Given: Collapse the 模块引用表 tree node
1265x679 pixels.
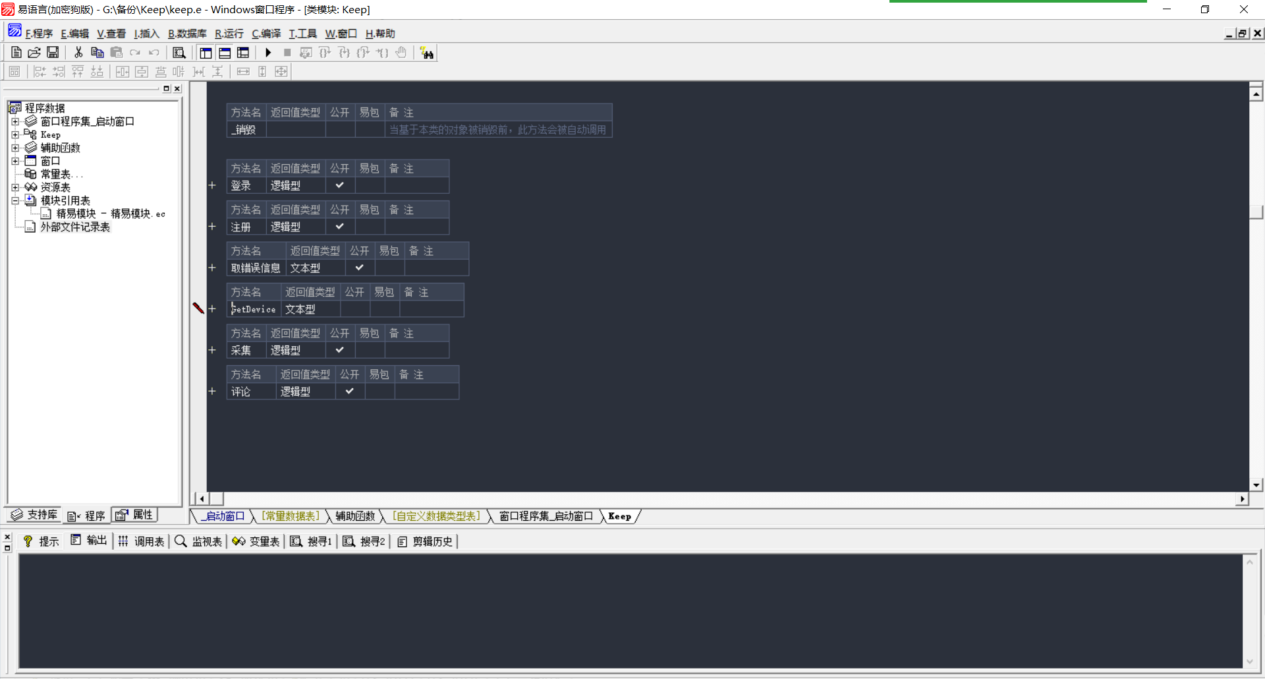Looking at the screenshot, I should [15, 200].
